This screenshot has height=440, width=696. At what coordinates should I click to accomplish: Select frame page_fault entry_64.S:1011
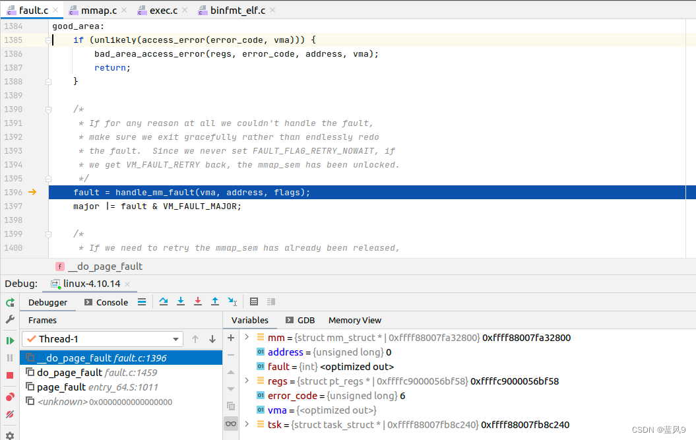(x=121, y=387)
